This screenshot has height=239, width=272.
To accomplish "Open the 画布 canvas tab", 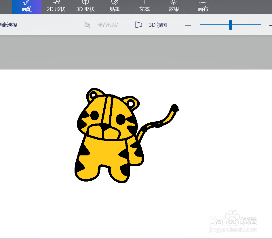I will tap(203, 7).
